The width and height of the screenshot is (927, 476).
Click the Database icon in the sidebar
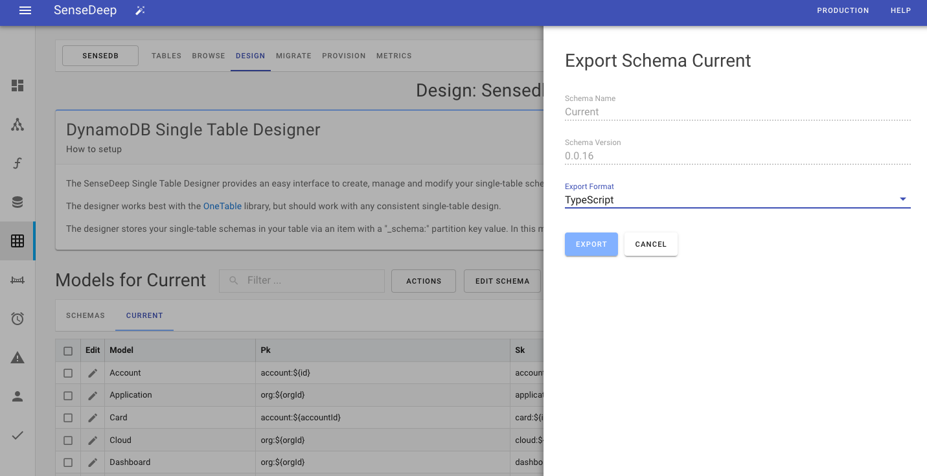click(17, 202)
